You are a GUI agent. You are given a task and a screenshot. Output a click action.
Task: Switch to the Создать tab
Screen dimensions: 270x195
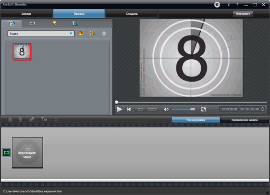coord(131,14)
